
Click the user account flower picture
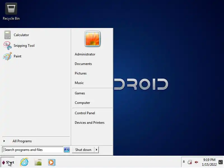[92, 39]
